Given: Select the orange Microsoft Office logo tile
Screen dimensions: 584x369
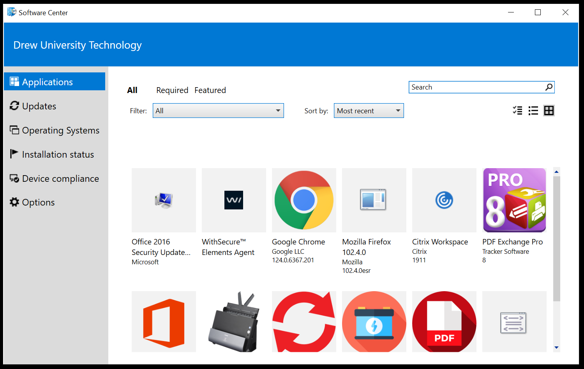Looking at the screenshot, I should click(164, 322).
